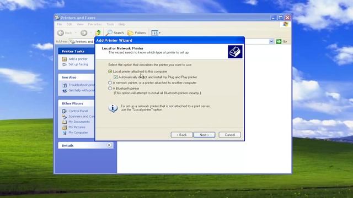Select network printer radio option

point(110,82)
